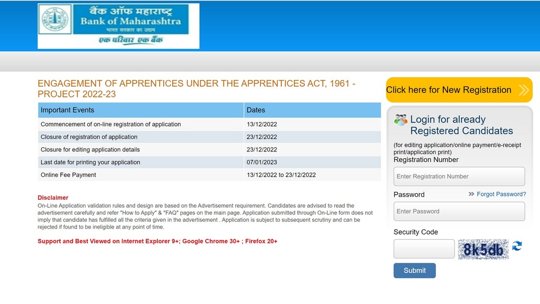Click the Dates column header
Screen dimensions: 540x304
312,110
